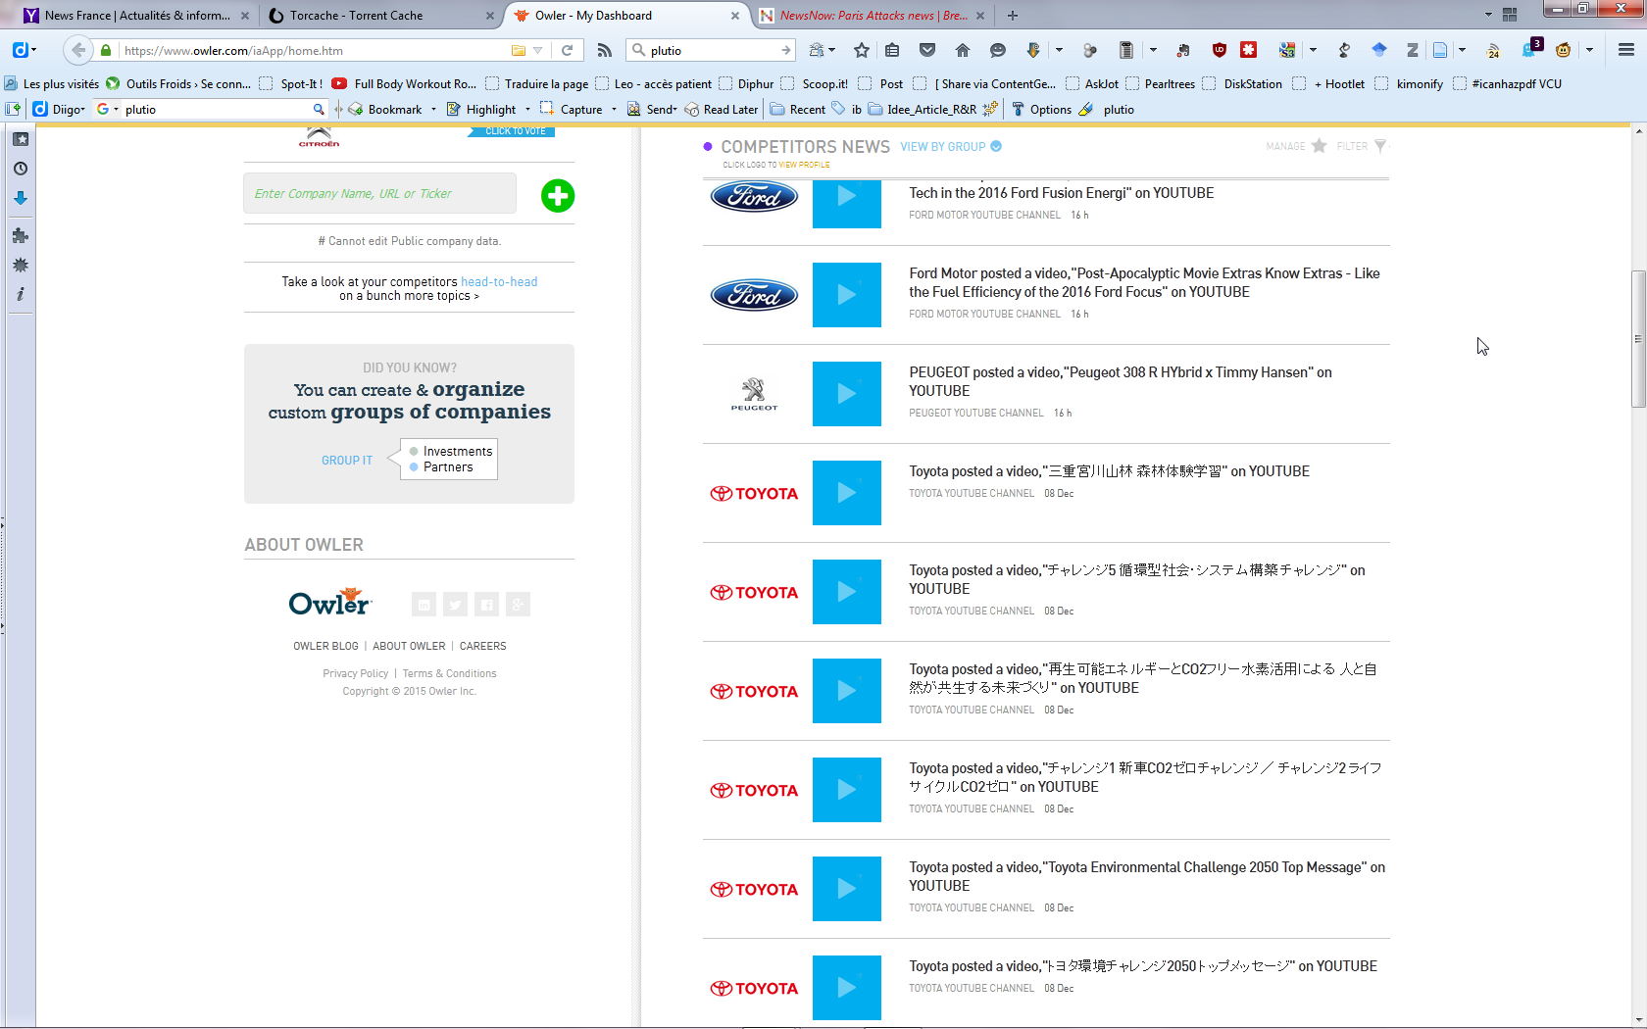Open OWLER BLOG link
The image size is (1647, 1029).
click(x=325, y=646)
